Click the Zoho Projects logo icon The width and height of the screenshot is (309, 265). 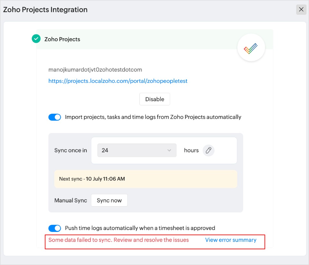[251, 48]
